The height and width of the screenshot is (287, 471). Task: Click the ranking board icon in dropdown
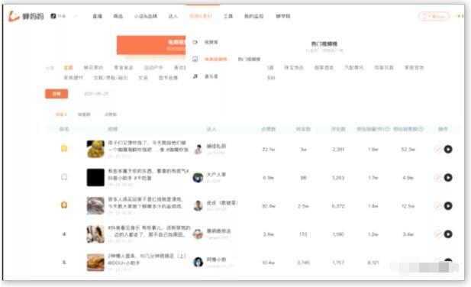[195, 59]
